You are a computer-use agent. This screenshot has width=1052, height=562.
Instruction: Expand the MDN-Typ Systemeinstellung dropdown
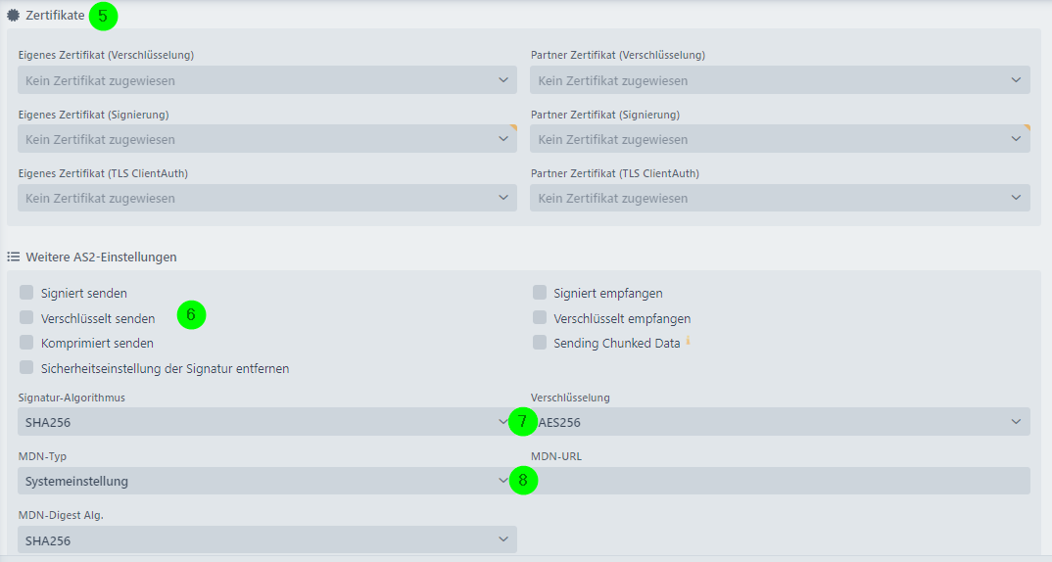click(267, 481)
